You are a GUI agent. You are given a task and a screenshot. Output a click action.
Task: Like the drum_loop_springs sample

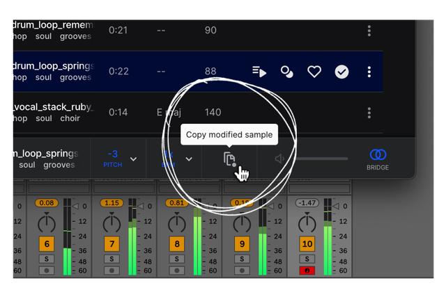coord(314,72)
